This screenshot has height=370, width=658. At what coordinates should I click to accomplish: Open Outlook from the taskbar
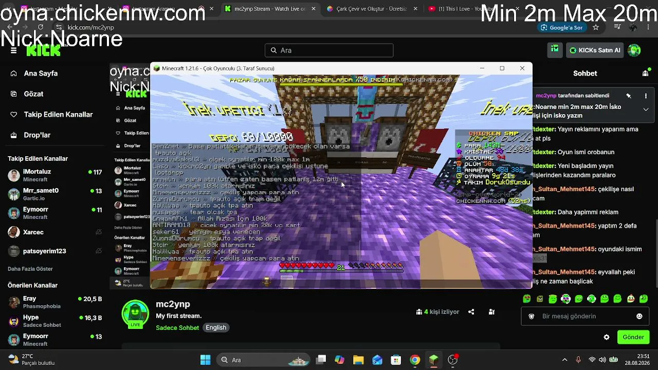pyautogui.click(x=377, y=360)
